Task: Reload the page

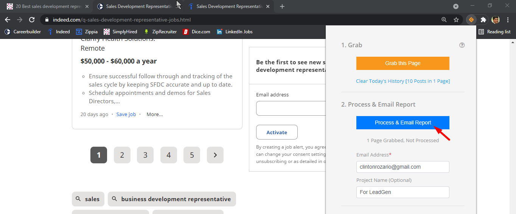Action: coord(32,20)
